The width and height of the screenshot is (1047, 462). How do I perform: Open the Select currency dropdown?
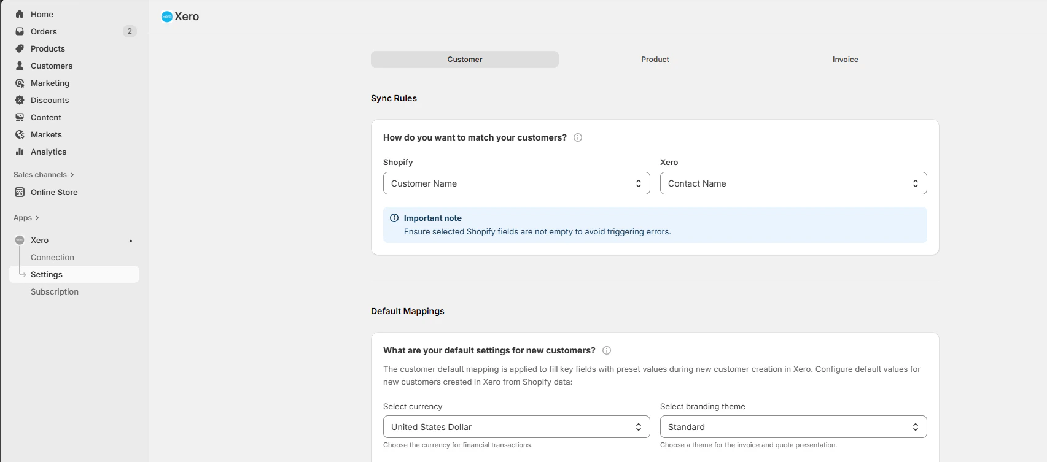[516, 427]
